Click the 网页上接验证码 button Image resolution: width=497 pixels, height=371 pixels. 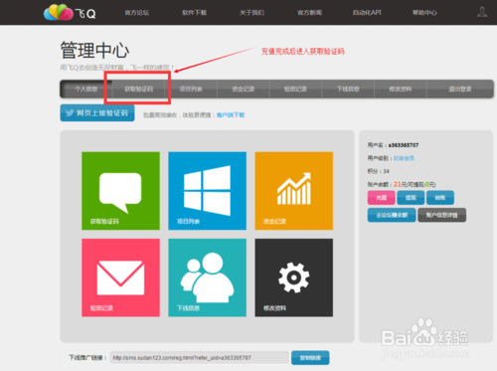tap(97, 113)
